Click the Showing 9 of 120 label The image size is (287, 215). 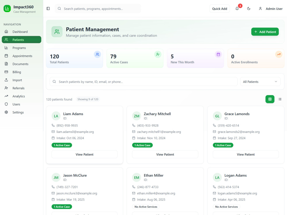coord(88,99)
